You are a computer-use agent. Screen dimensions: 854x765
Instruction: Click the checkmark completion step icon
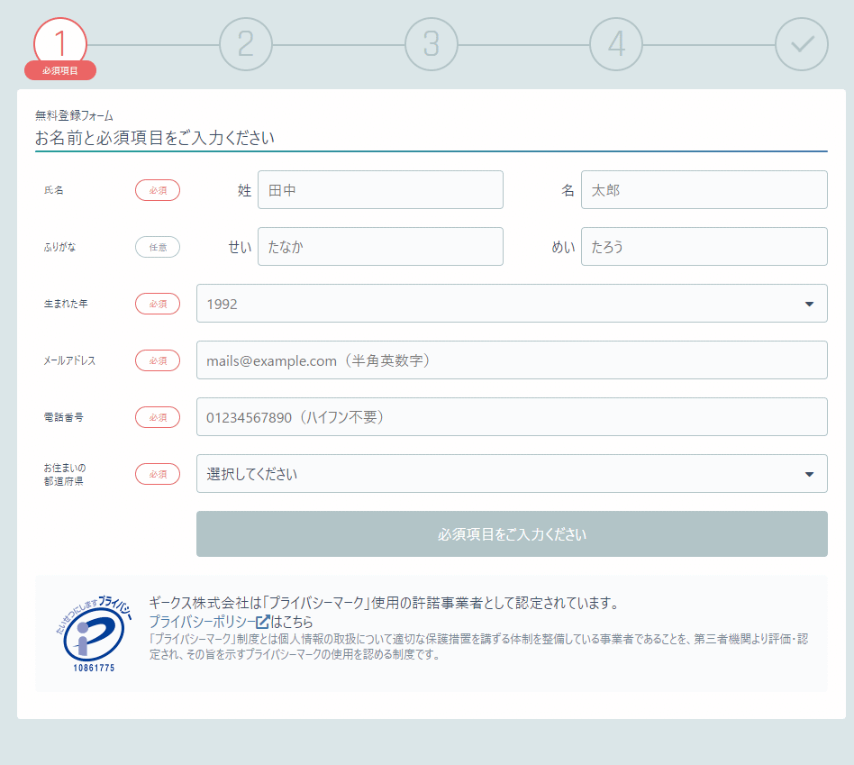click(801, 43)
